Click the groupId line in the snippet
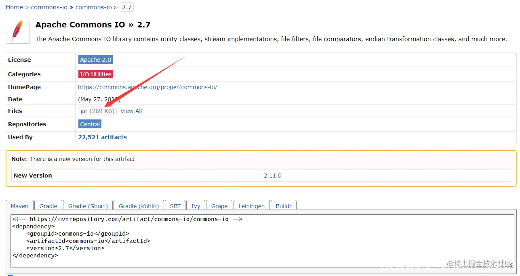The width and height of the screenshot is (520, 276). [x=78, y=234]
